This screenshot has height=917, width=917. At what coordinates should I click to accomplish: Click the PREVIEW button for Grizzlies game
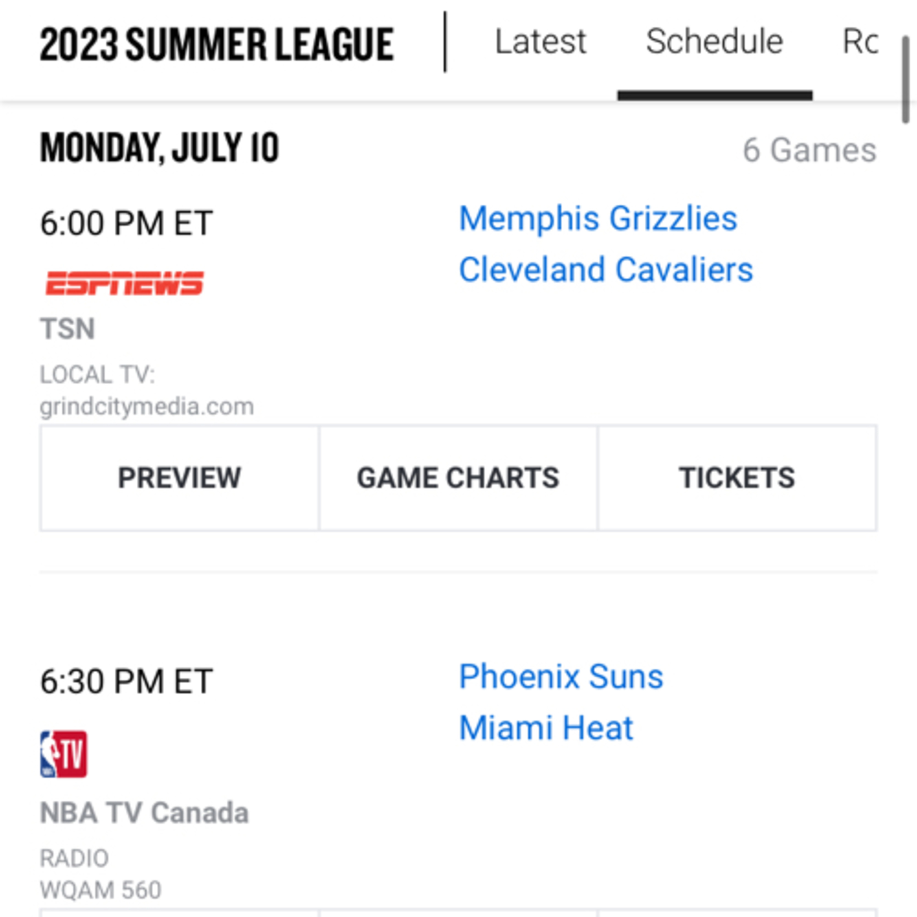tap(179, 477)
